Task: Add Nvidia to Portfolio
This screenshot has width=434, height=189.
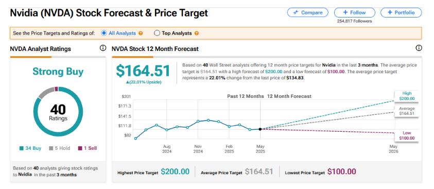Action: [402, 12]
